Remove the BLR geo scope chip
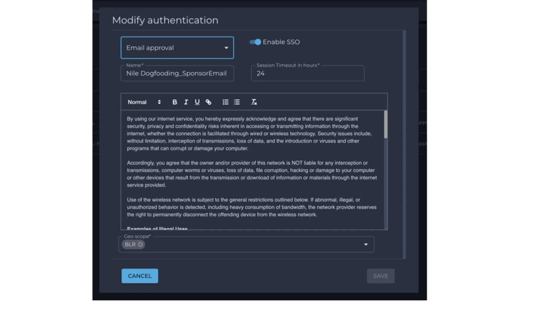Image resolution: width=557 pixels, height=313 pixels. click(x=140, y=245)
